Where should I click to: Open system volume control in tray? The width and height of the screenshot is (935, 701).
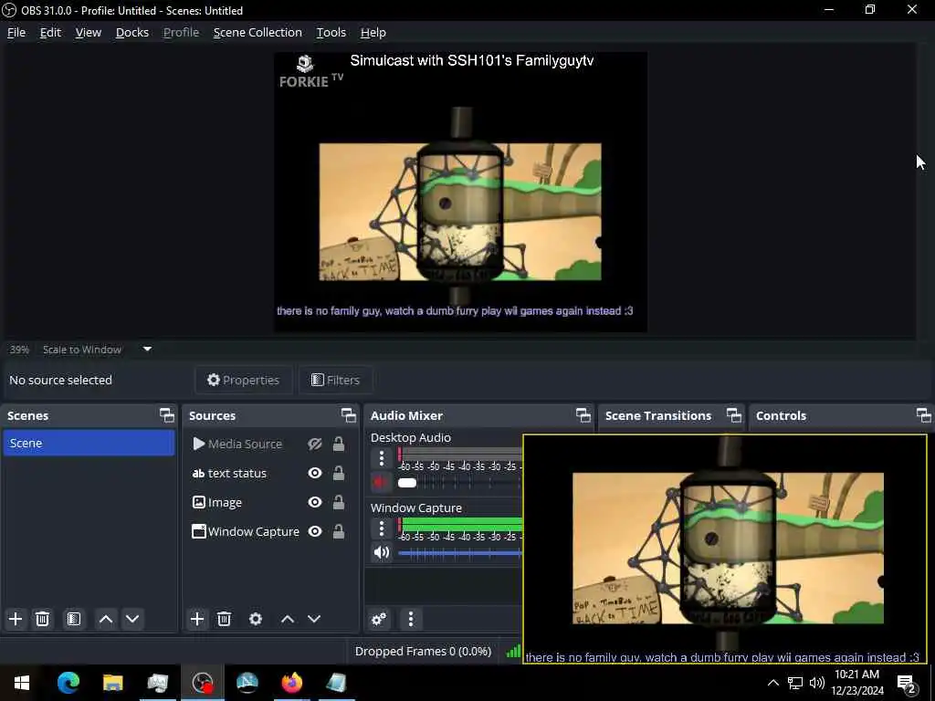click(817, 683)
